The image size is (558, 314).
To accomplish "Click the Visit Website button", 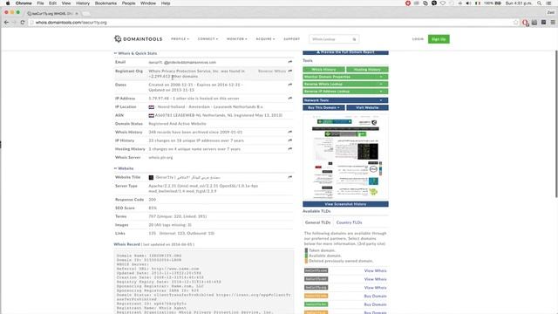I will (x=367, y=107).
